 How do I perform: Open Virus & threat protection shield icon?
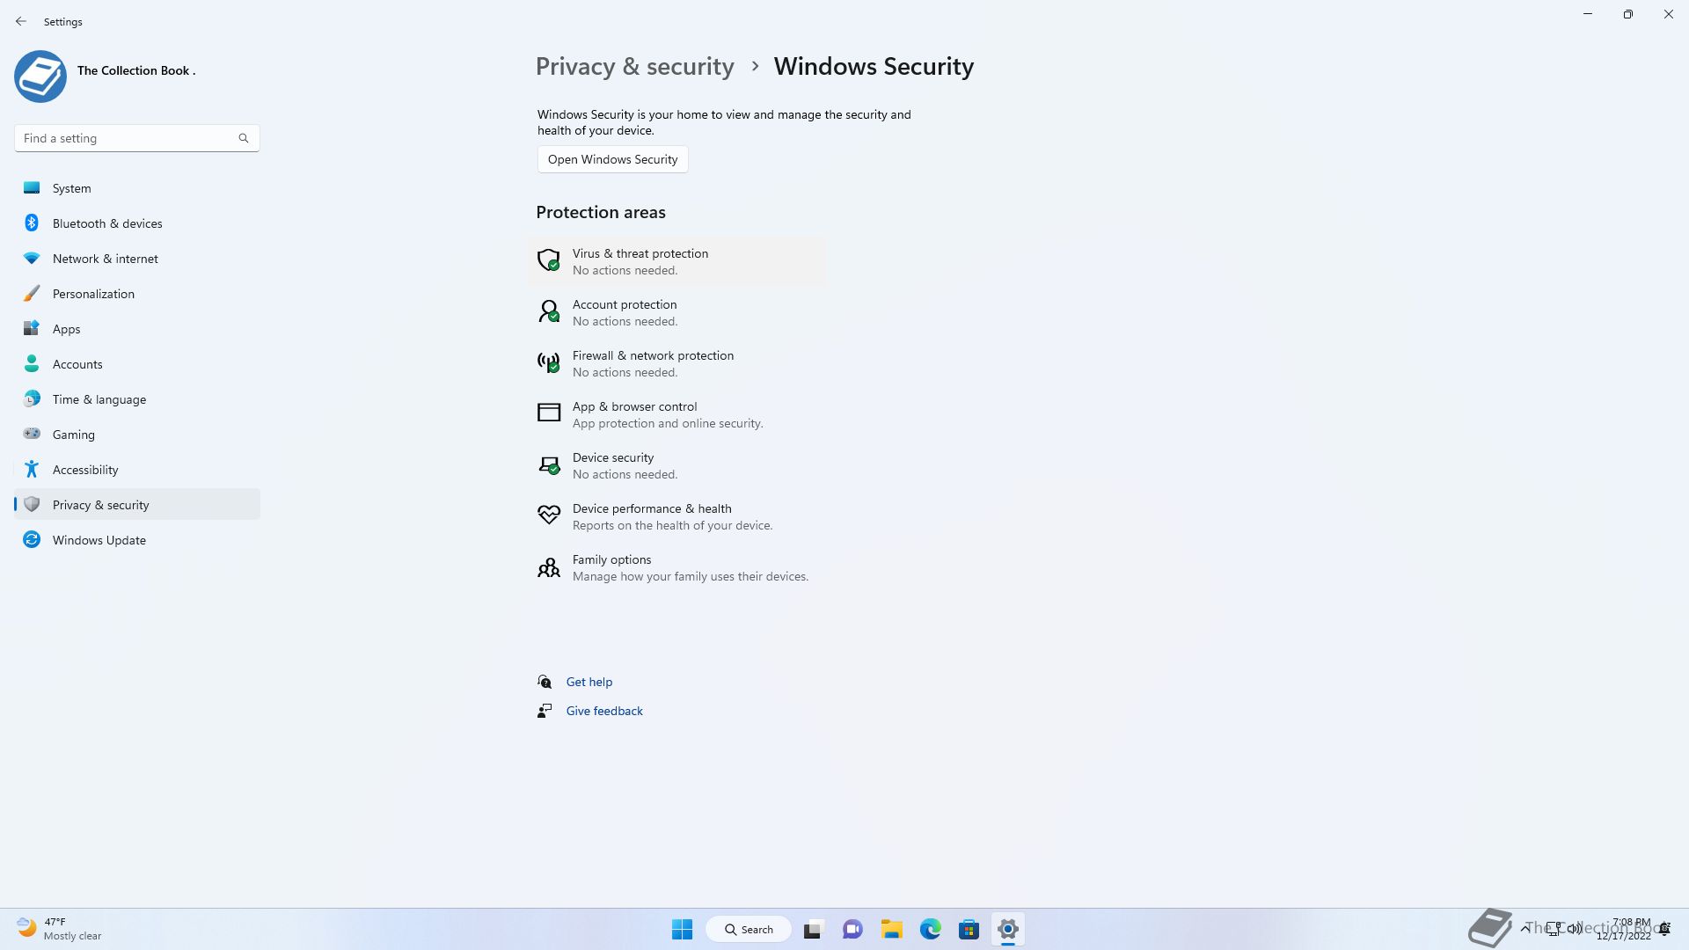point(548,260)
